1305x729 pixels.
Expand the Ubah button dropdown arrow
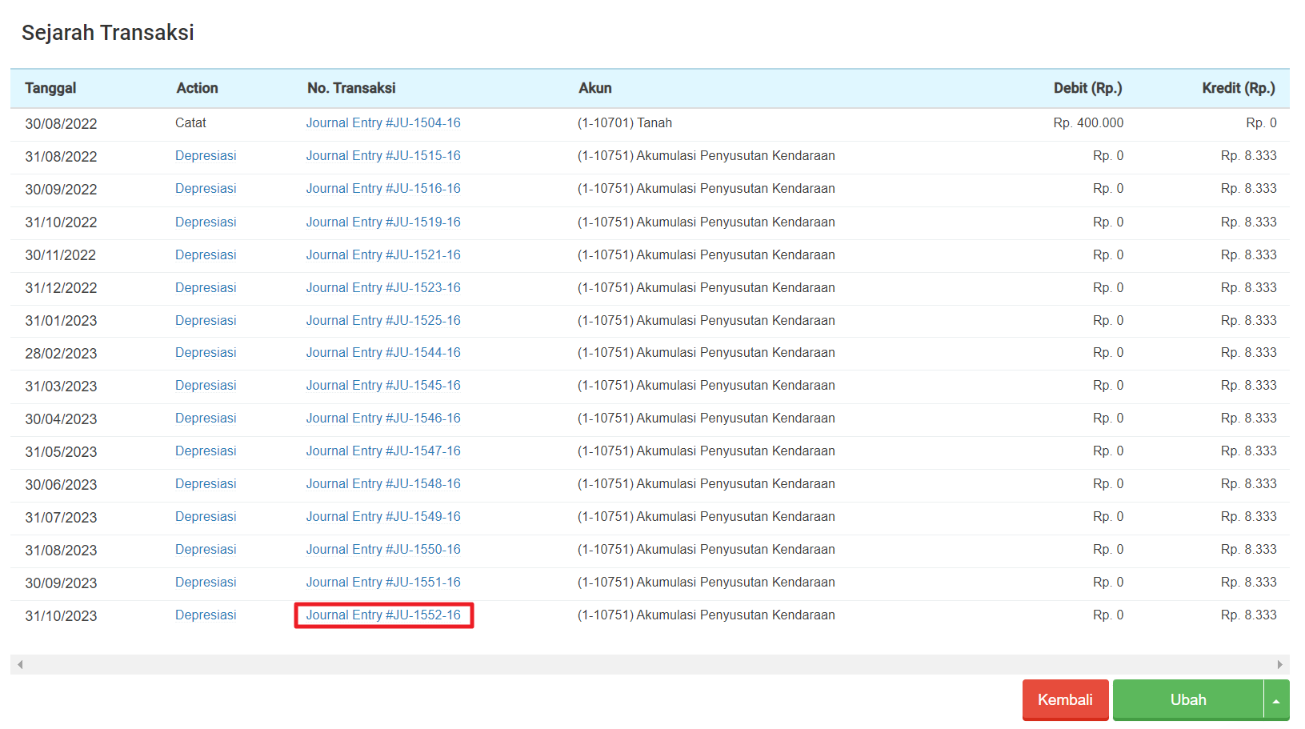[1276, 700]
